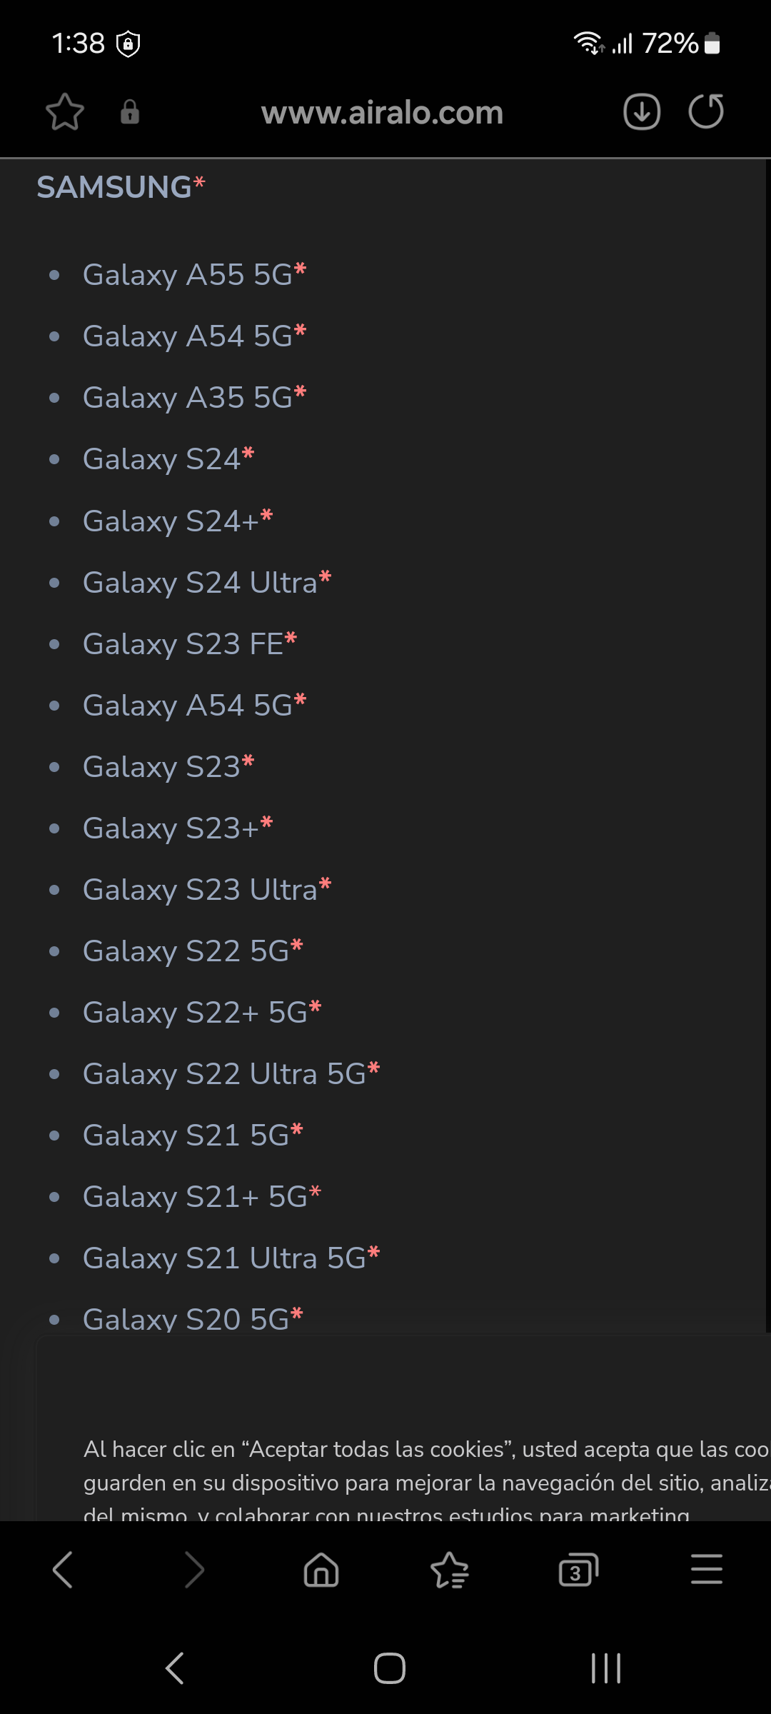Image resolution: width=771 pixels, height=1714 pixels.
Task: Go forward using the browser forward arrow
Action: click(x=193, y=1570)
